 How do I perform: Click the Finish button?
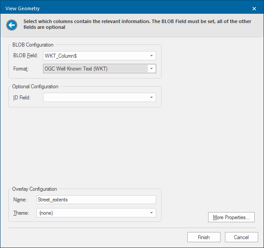click(x=204, y=237)
